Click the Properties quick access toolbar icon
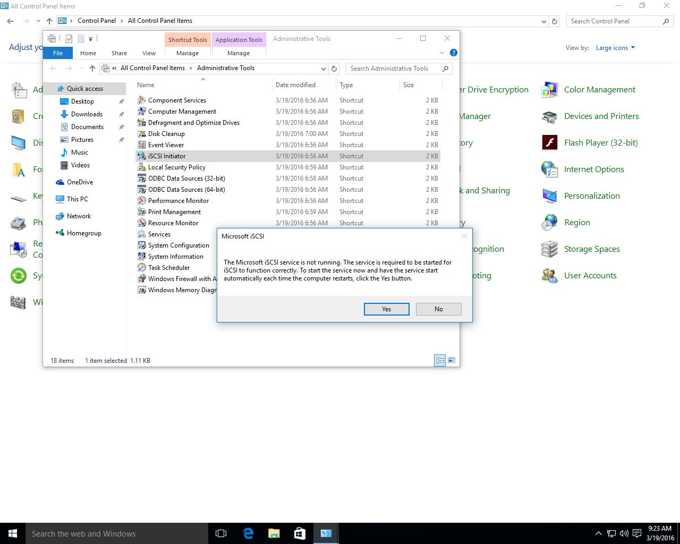 point(69,38)
